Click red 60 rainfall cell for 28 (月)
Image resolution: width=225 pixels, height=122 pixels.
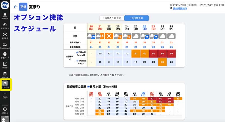162,54
